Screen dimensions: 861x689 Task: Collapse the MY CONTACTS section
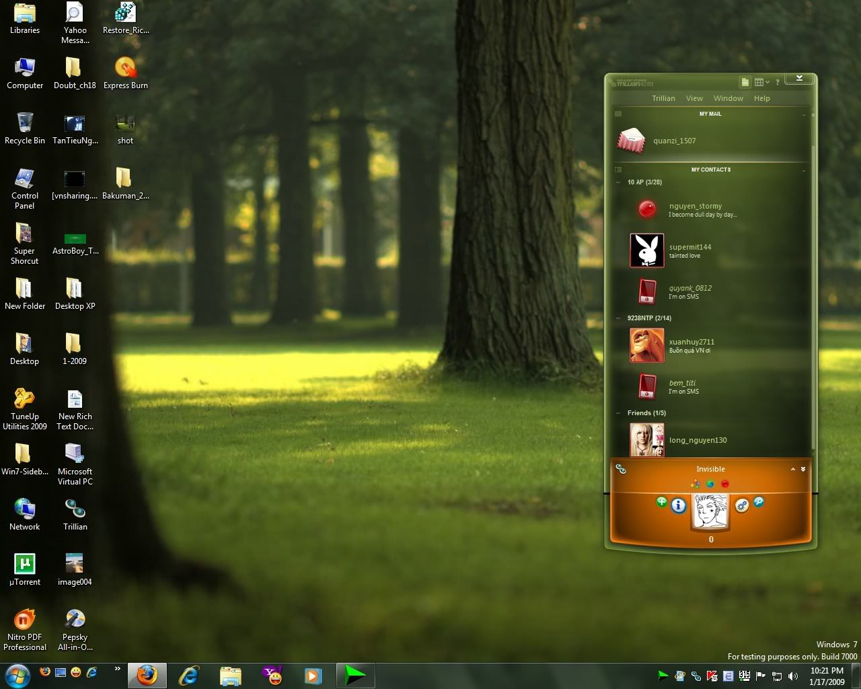coord(804,170)
